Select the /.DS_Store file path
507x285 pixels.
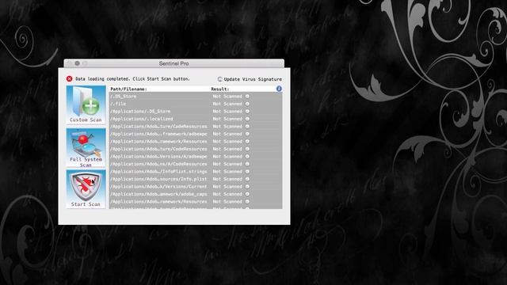[x=124, y=97]
